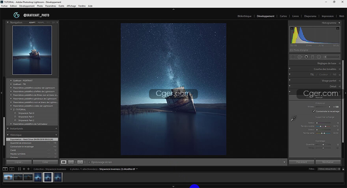
Task: Toggle the Photo d'origine checkbox
Action: tap(291, 50)
